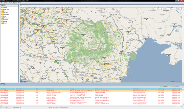Image resolution: width=184 pixels, height=109 pixels.
Task: Click the pencil draw icon on the map
Action: (x=22, y=21)
